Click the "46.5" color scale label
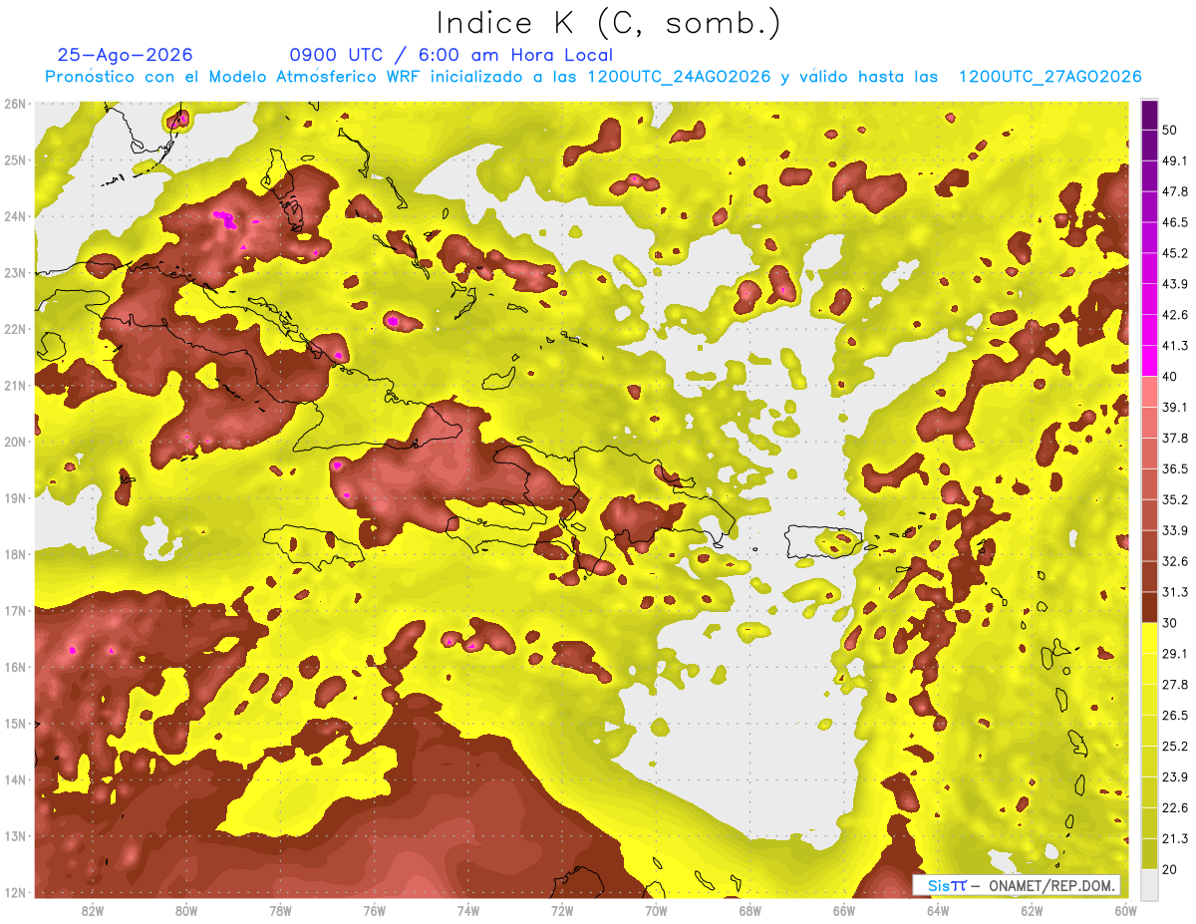This screenshot has height=924, width=1196. point(1174,222)
